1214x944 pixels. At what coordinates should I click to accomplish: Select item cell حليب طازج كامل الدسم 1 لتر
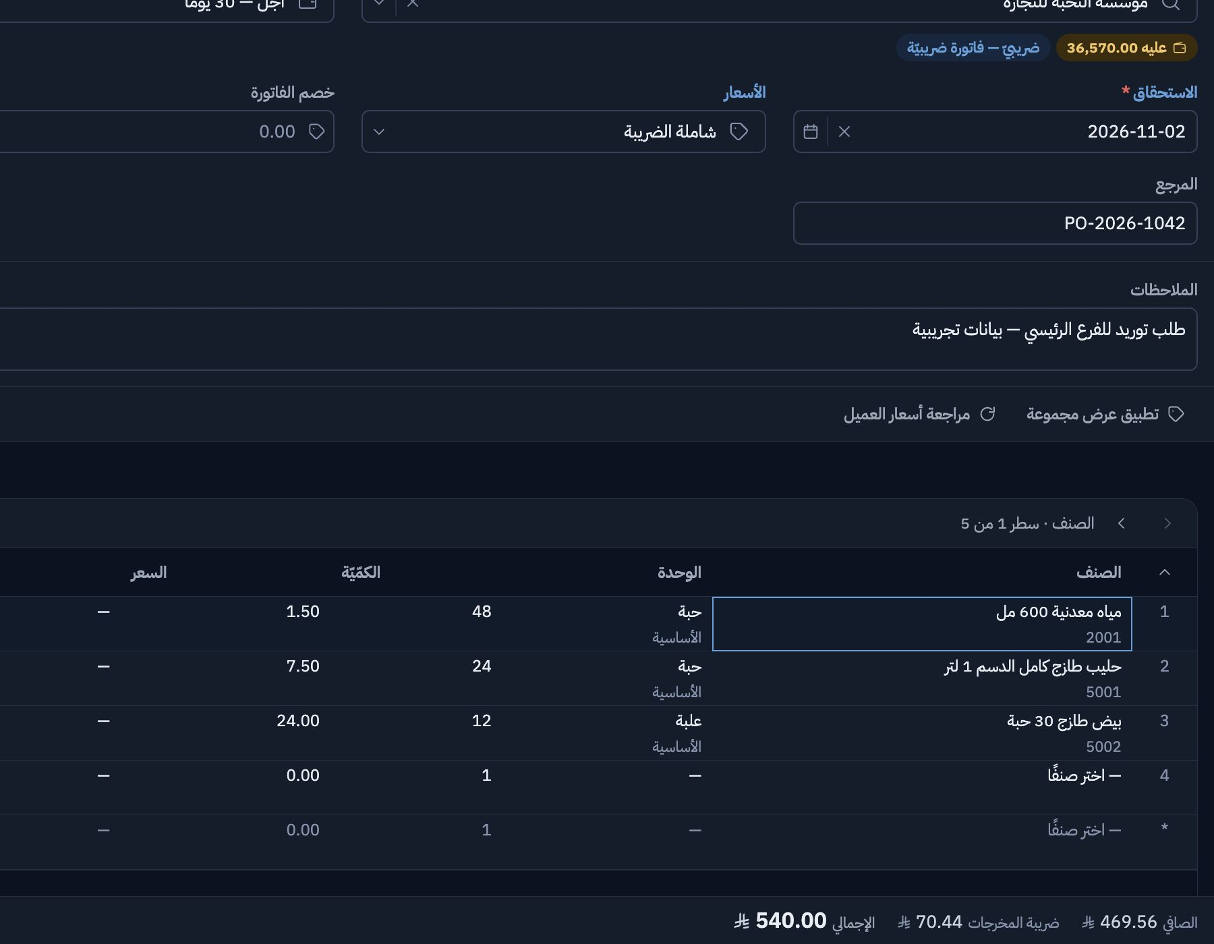point(922,678)
